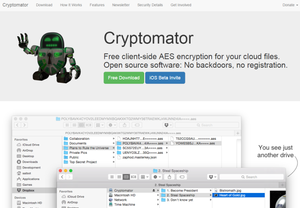300x208 pixels.
Task: Switch to icon view in background POLYBAVK window
Action: [x=67, y=125]
